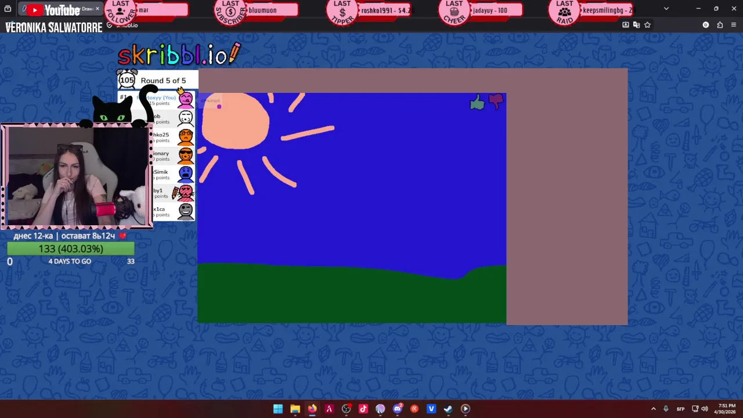The width and height of the screenshot is (743, 418).
Task: Switch to the YouTube browser tab
Action: pos(60,9)
